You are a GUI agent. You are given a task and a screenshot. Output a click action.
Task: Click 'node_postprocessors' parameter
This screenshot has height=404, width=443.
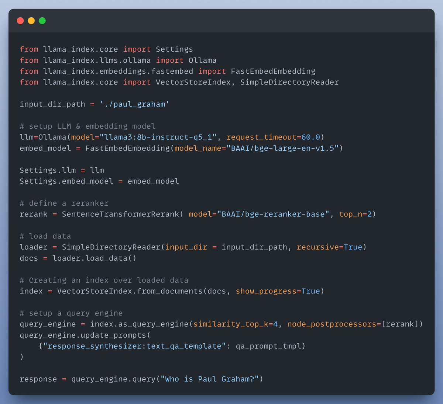(332, 324)
